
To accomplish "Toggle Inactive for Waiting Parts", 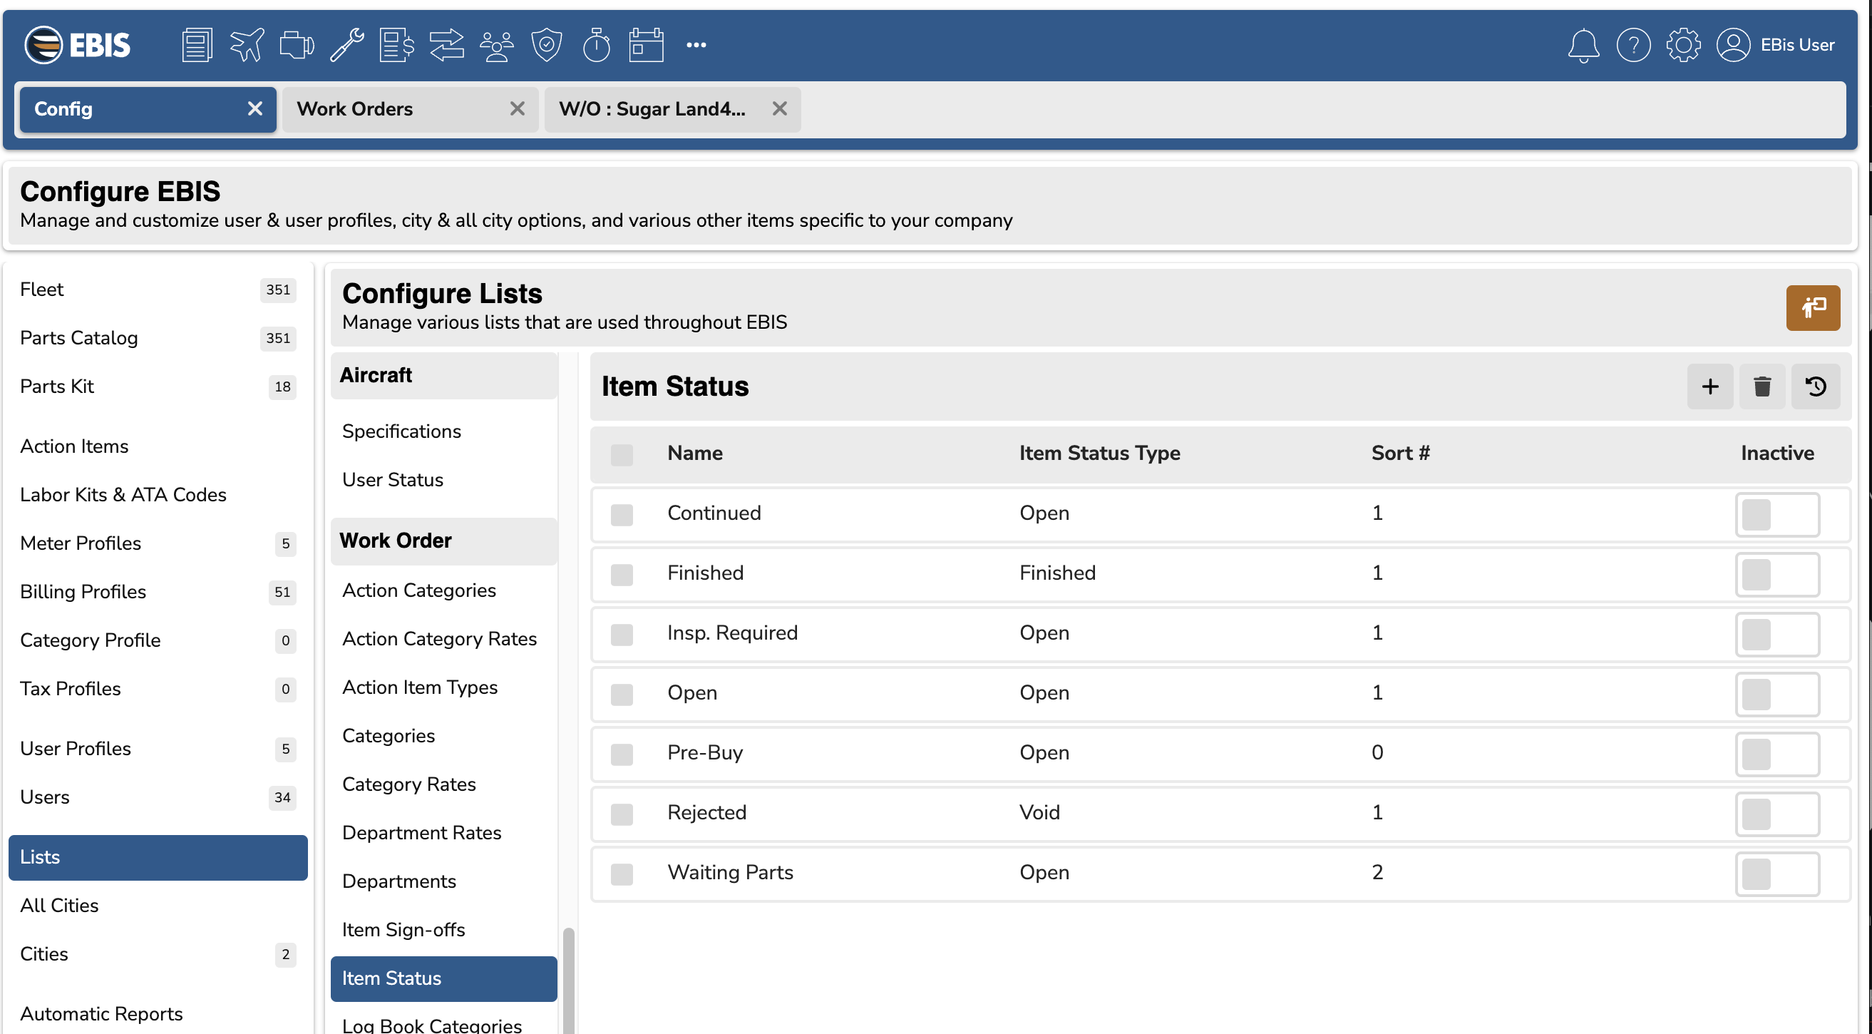I will (x=1776, y=874).
